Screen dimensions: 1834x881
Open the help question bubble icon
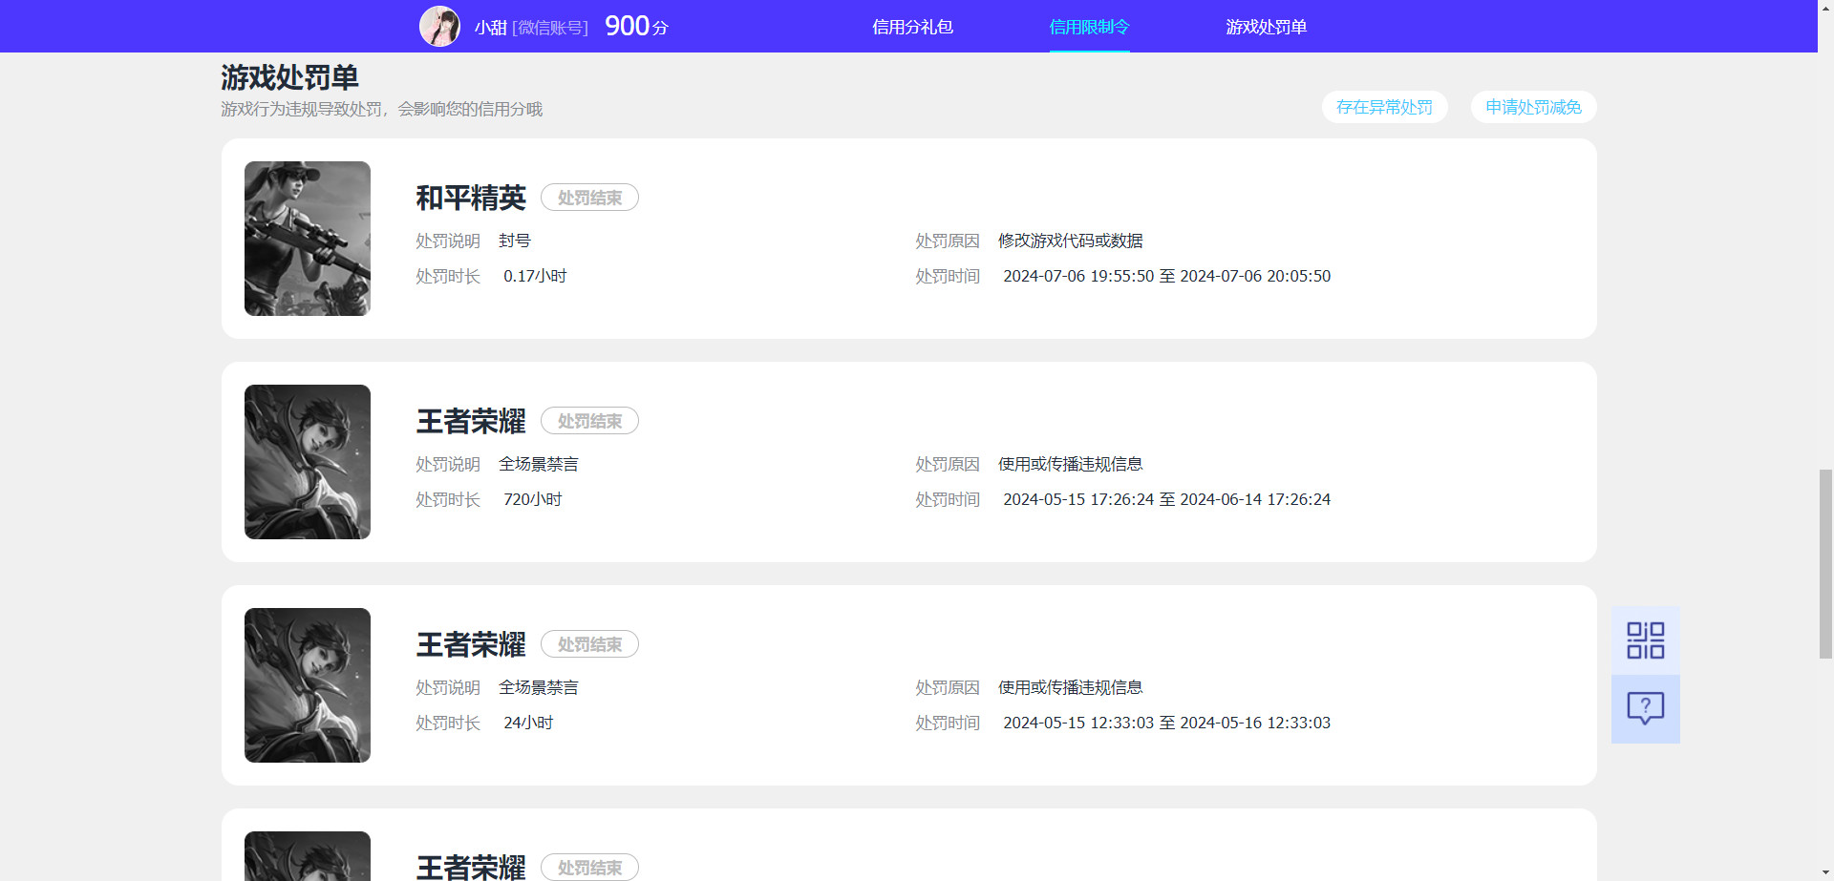tap(1645, 709)
